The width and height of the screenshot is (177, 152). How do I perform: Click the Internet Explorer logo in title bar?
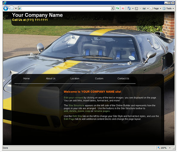(x=5, y=3)
